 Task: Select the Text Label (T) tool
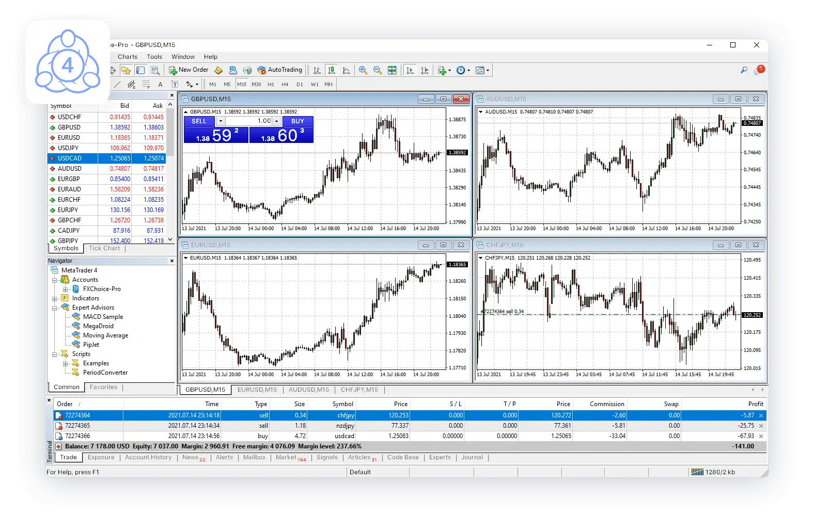point(175,84)
